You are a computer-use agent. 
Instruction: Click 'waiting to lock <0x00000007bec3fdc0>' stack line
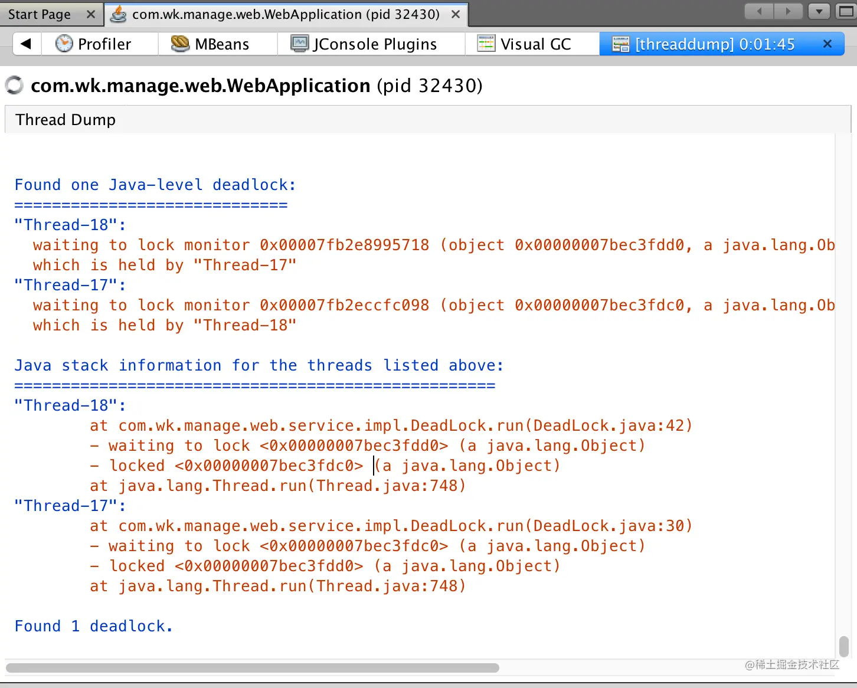[x=368, y=546]
